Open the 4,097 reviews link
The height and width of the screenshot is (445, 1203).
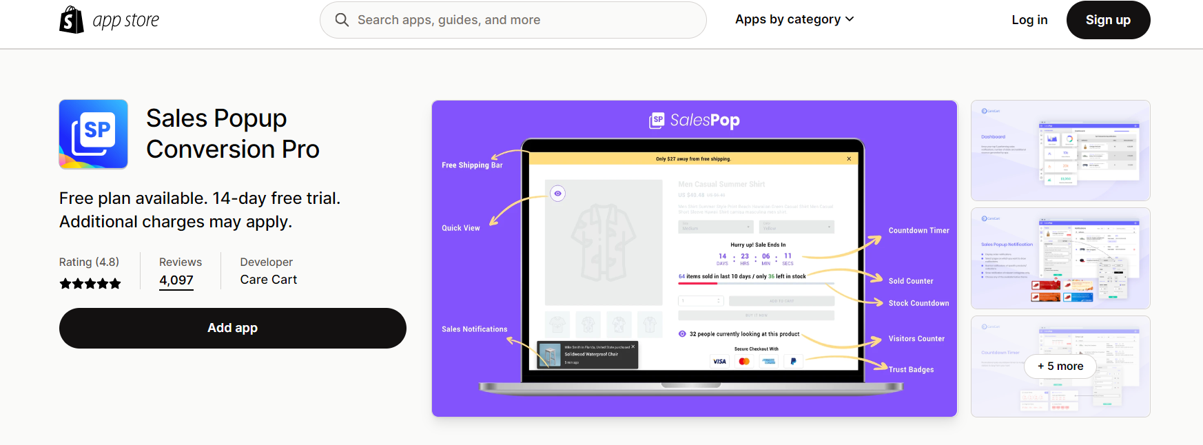[176, 280]
